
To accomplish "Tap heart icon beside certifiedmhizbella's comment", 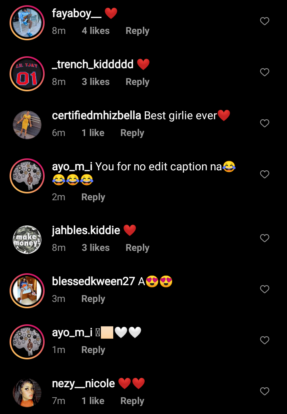I will pos(265,123).
